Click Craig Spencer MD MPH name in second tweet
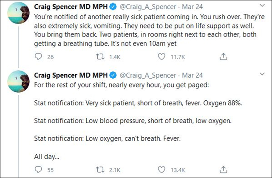This screenshot has height=178, width=272. coord(71,76)
